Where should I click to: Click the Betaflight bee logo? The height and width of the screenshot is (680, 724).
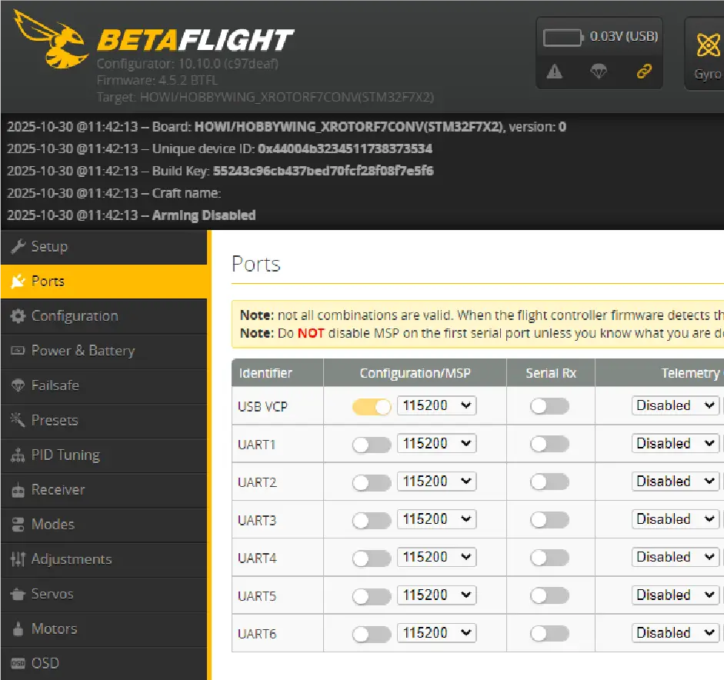51,40
